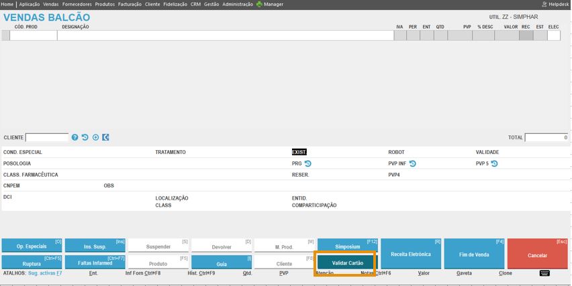Click the Op. Especiais button
The width and height of the screenshot is (572, 286).
32,246
